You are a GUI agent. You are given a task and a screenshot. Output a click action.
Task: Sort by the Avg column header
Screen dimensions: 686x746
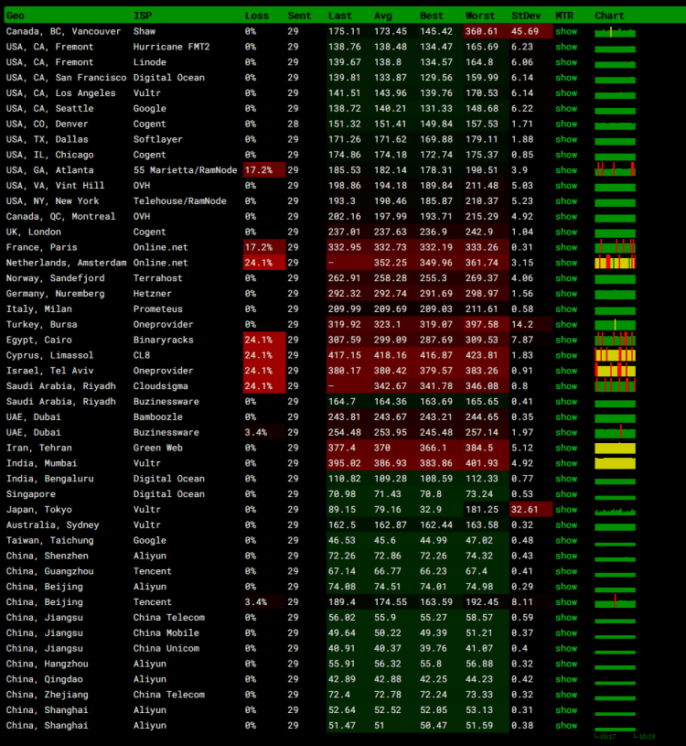pos(383,16)
